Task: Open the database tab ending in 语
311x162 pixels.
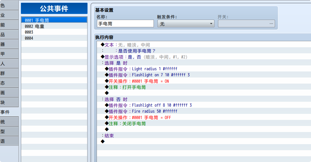Action: tap(9, 141)
